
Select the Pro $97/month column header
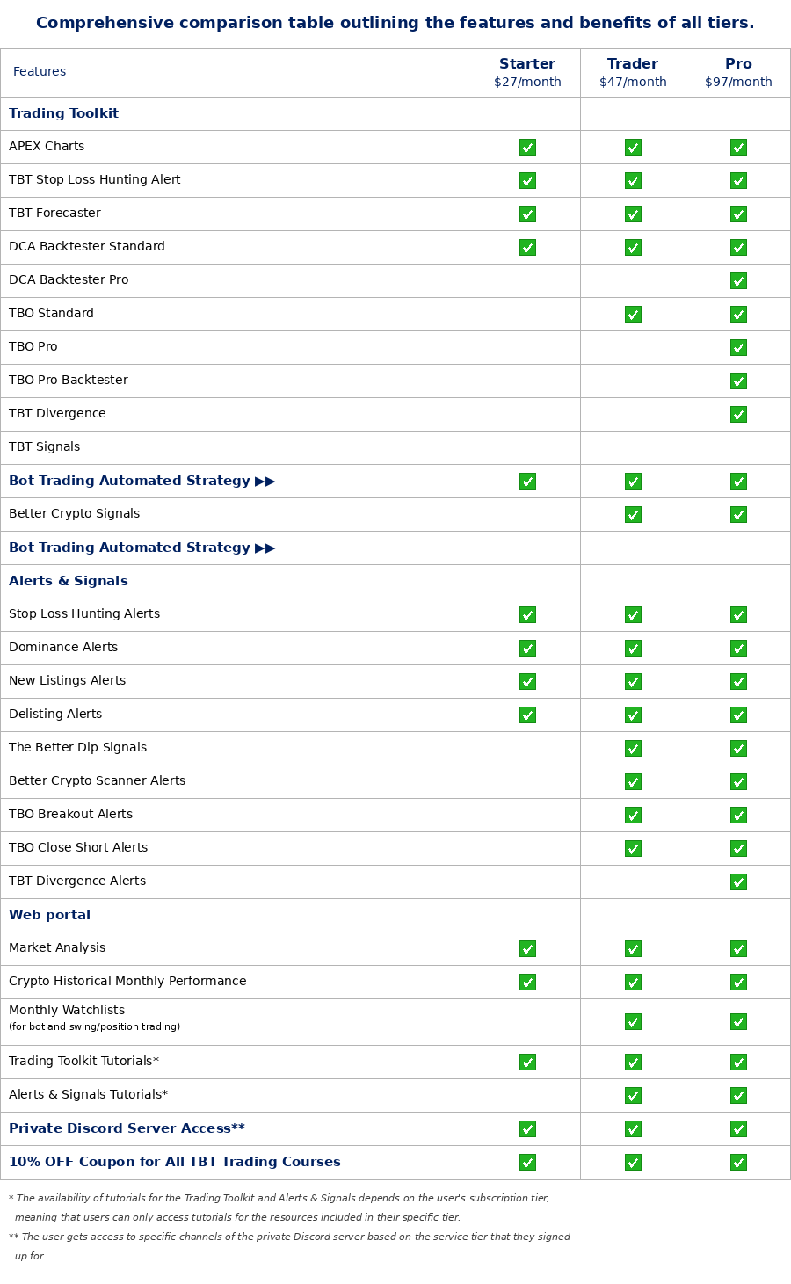tap(738, 72)
